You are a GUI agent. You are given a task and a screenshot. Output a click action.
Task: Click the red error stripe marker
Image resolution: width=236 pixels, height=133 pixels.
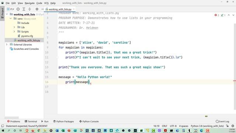[235, 81]
